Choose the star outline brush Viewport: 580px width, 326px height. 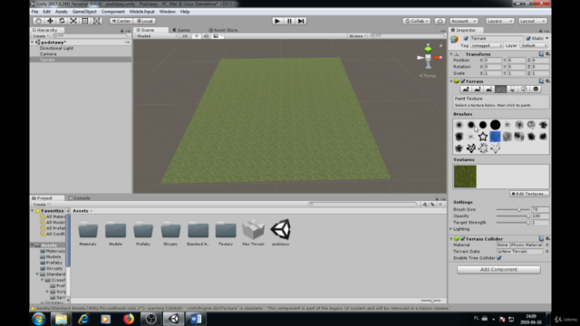pyautogui.click(x=483, y=137)
